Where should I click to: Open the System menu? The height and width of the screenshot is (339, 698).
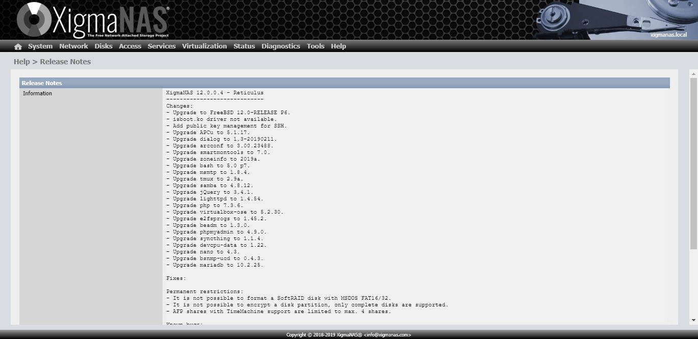pyautogui.click(x=40, y=46)
